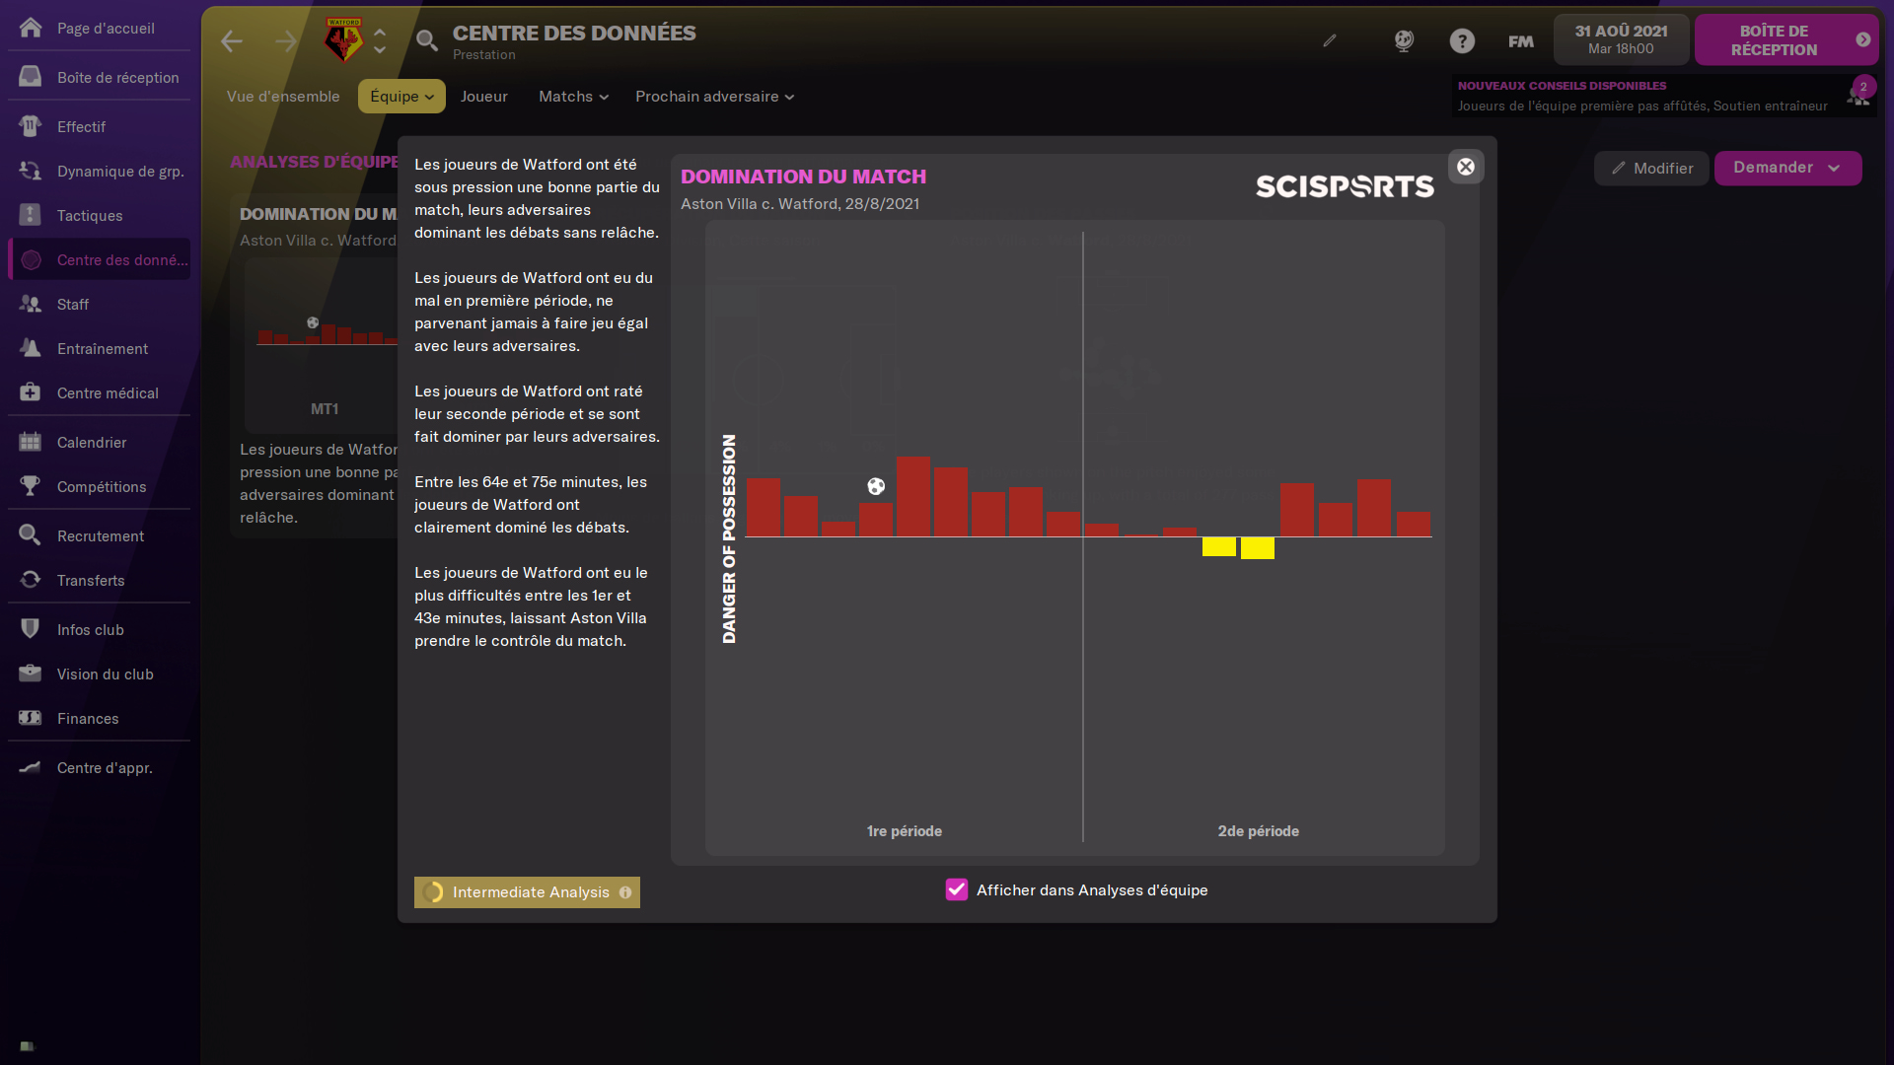Open Transferts section
Viewport: 1894px width, 1065px height.
coord(99,580)
